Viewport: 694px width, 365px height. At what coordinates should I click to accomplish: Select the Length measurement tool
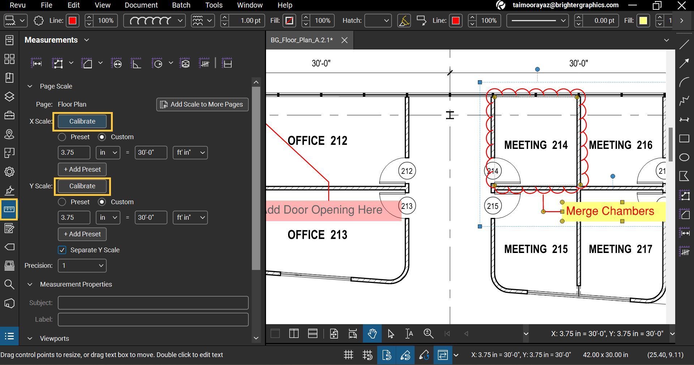click(37, 63)
